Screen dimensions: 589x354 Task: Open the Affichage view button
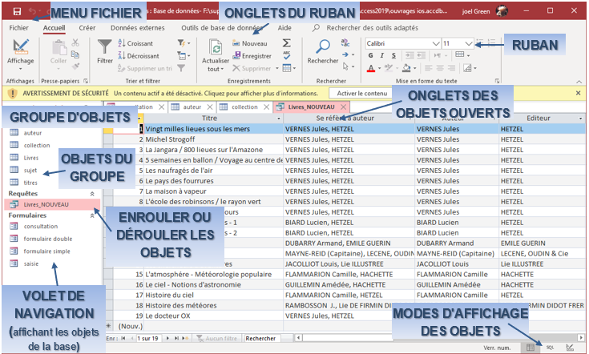(x=21, y=54)
